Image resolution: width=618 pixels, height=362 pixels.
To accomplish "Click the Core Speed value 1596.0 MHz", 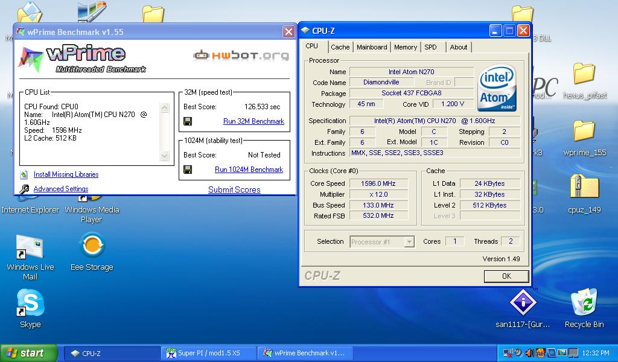I will coord(378,183).
